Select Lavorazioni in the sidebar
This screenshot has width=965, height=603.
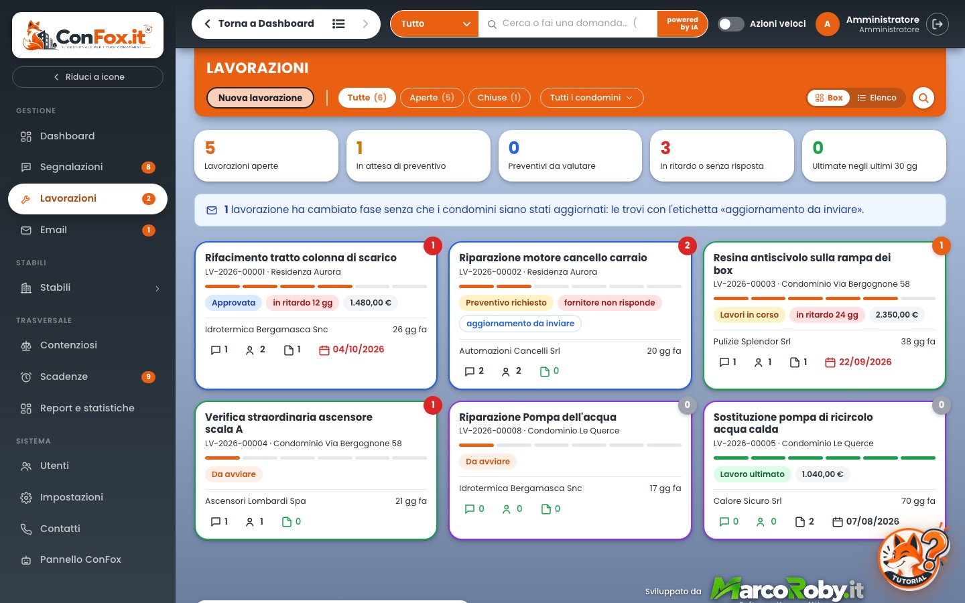[88, 199]
